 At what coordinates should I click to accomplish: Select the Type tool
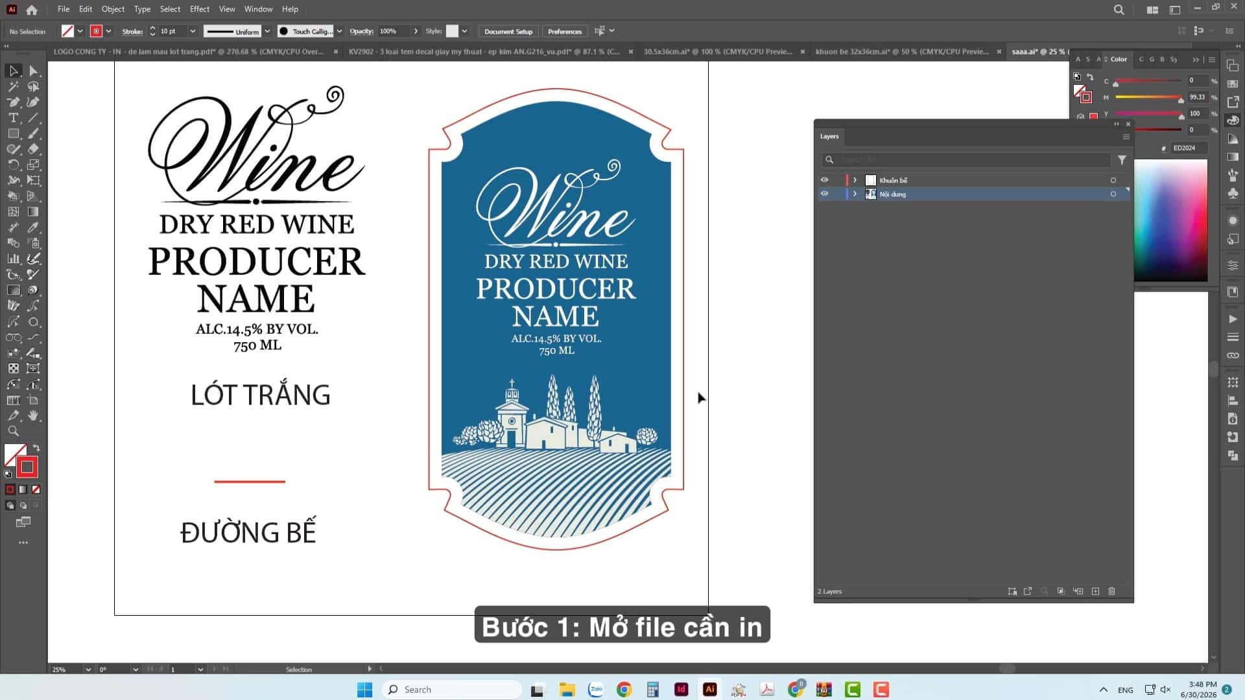pos(14,118)
